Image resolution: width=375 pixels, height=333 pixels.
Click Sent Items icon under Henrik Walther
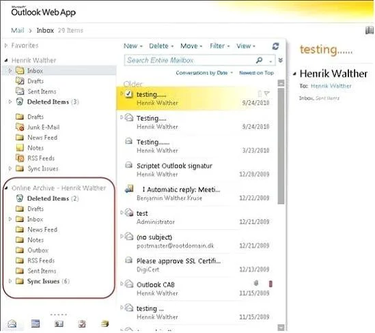20,91
